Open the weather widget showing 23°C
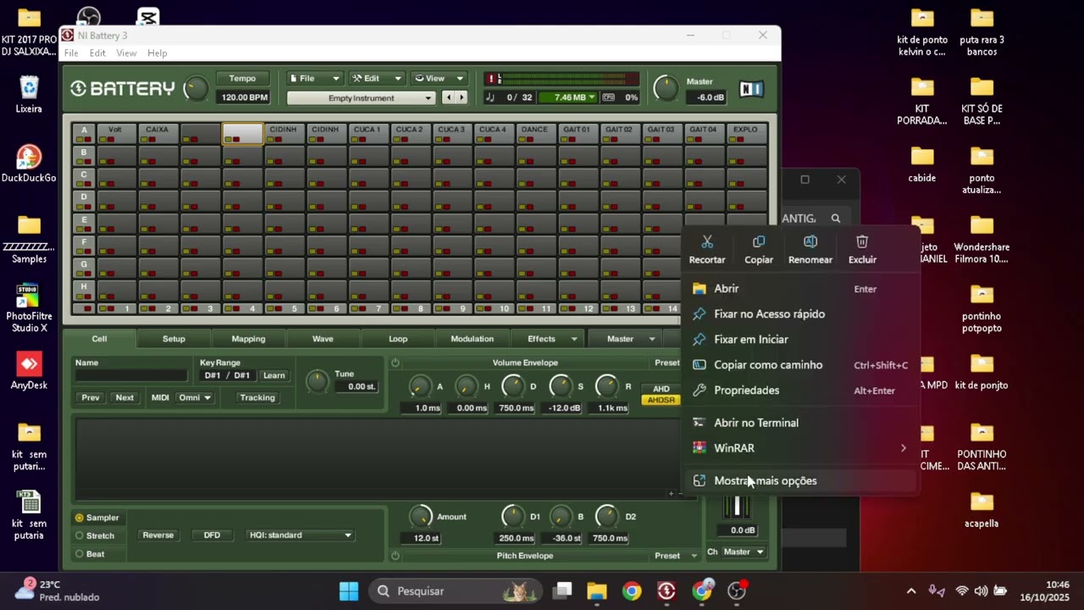Image resolution: width=1084 pixels, height=610 pixels. click(x=57, y=591)
